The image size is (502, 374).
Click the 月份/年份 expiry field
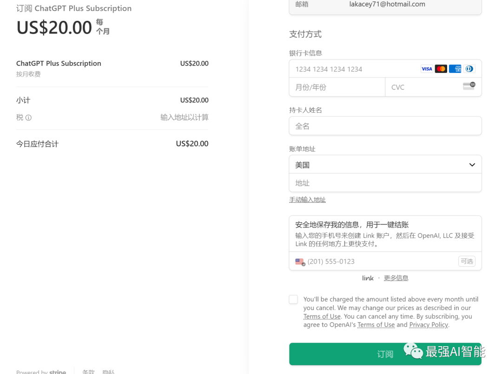[337, 87]
